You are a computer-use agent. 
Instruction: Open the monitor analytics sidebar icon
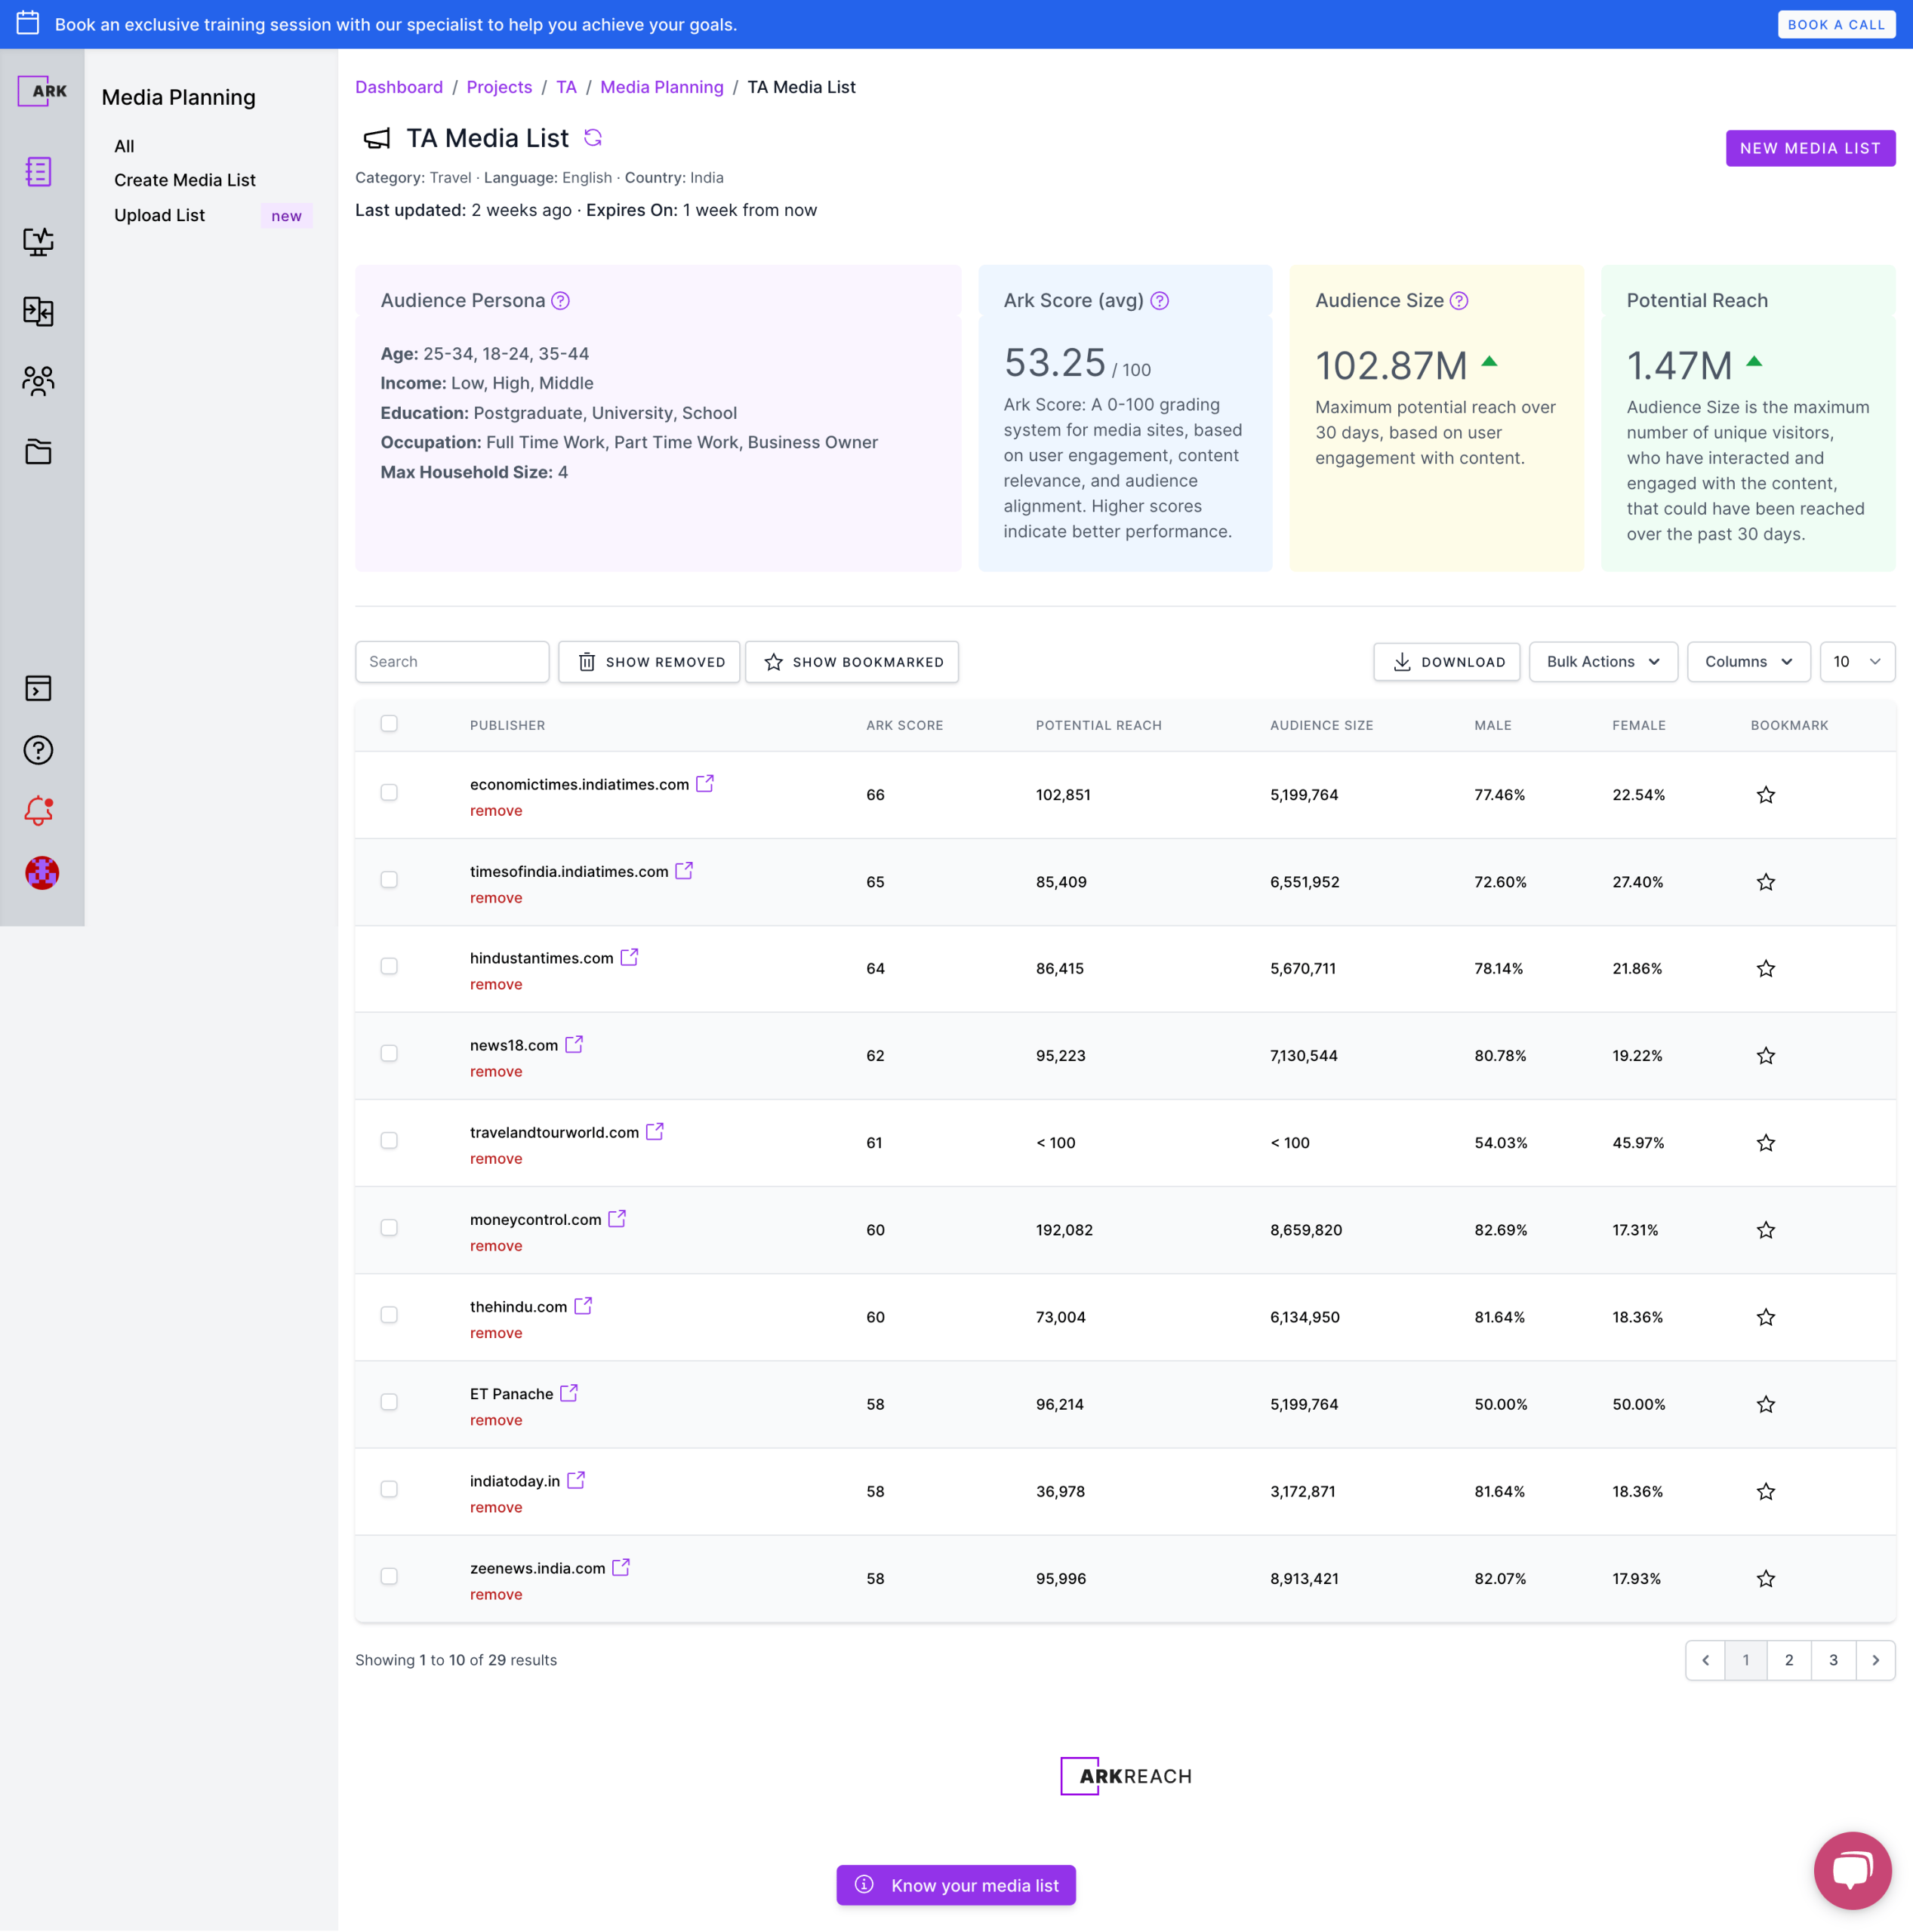[39, 242]
